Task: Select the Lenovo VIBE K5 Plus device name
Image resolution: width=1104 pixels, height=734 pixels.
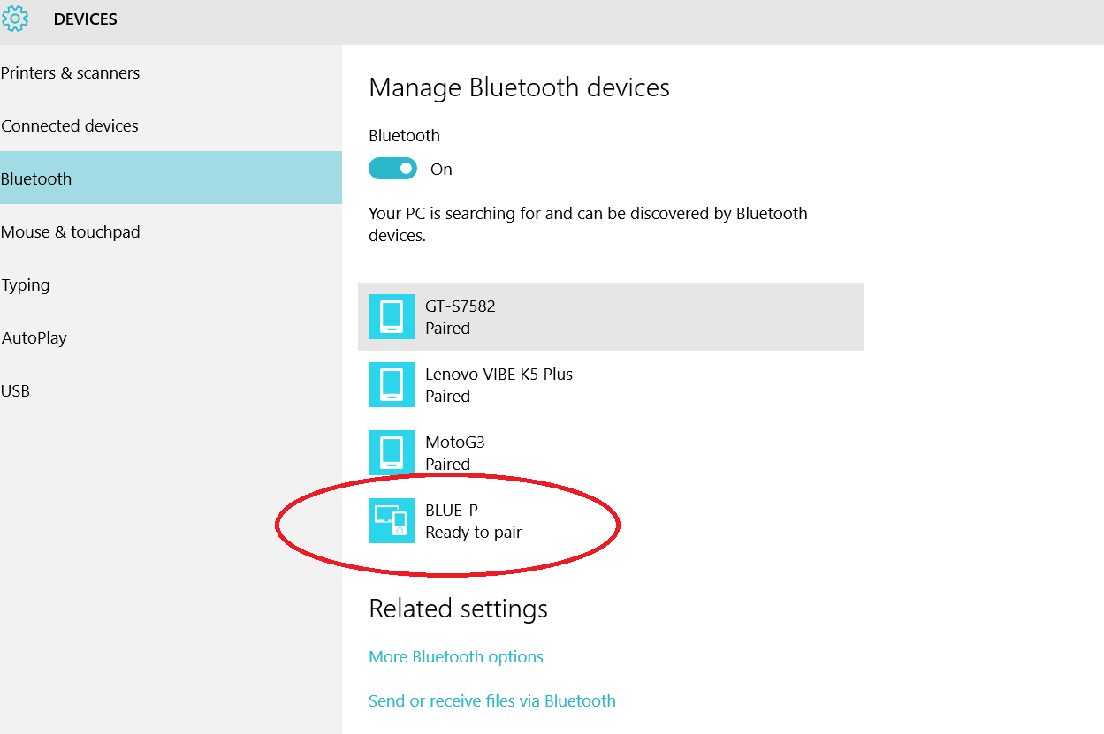Action: coord(499,375)
